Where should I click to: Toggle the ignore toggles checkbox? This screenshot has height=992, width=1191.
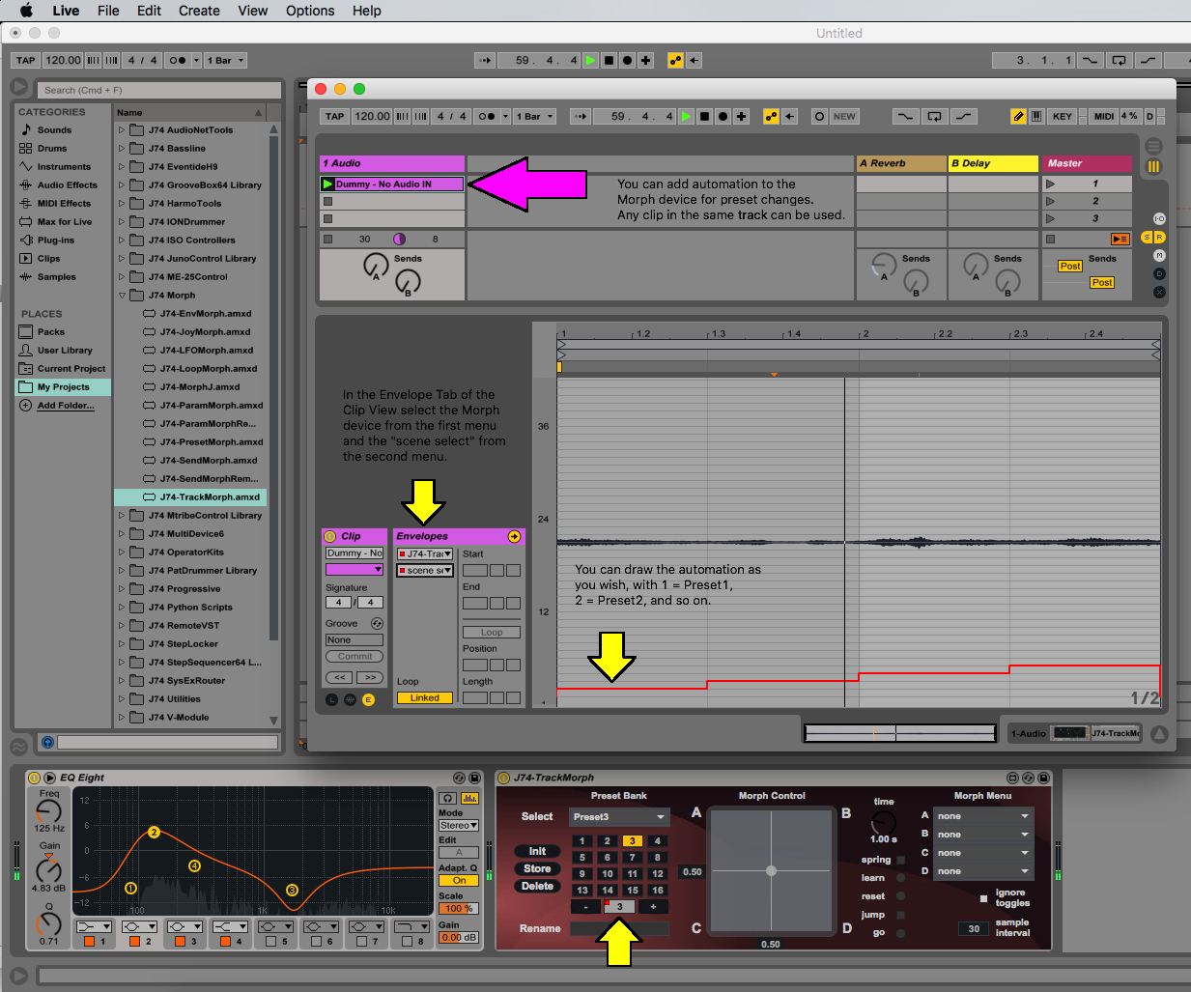coord(984,898)
